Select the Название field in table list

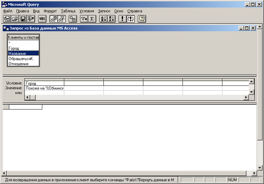click(23, 54)
